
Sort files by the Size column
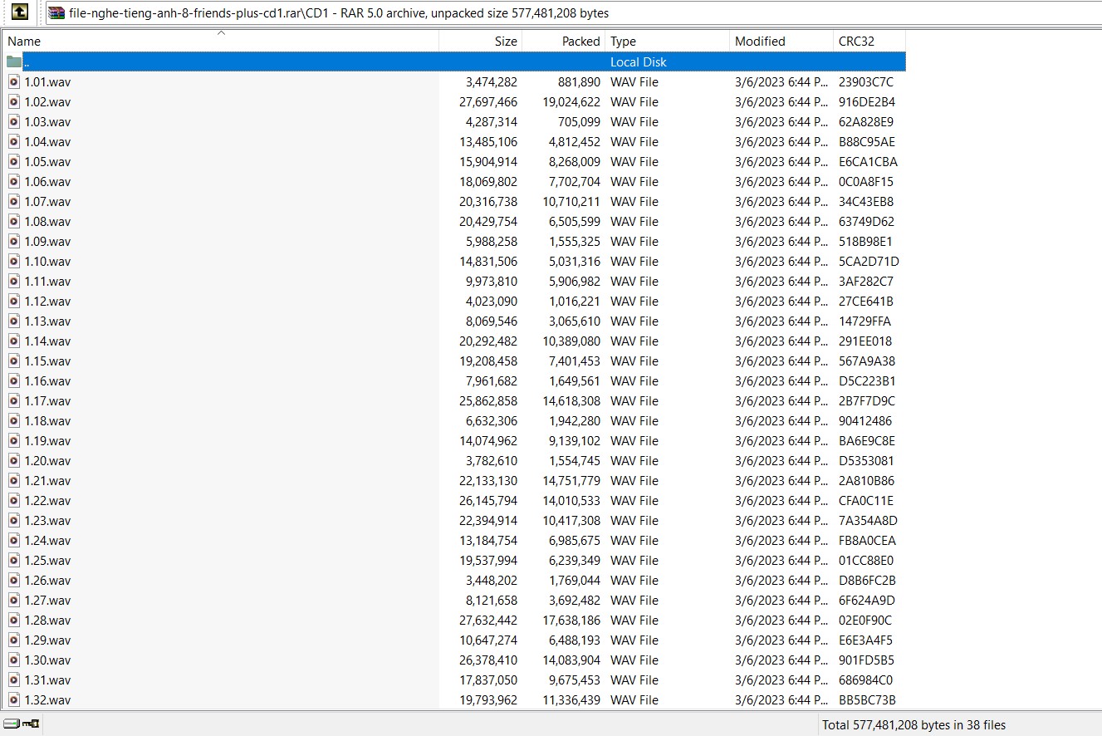pyautogui.click(x=505, y=41)
